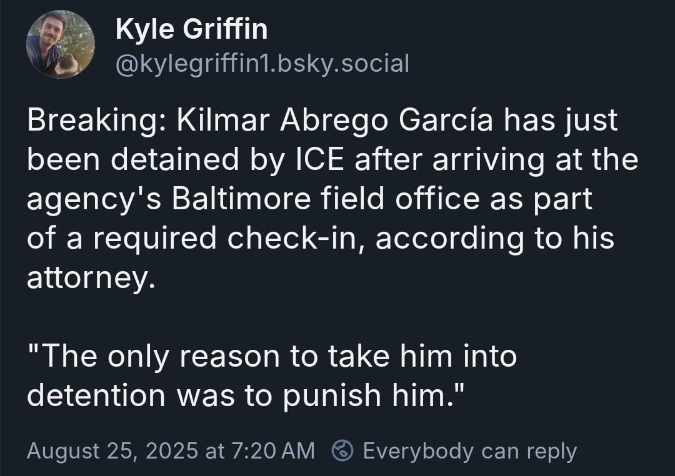Click the words been detained in post
This screenshot has width=675, height=476.
click(x=133, y=159)
